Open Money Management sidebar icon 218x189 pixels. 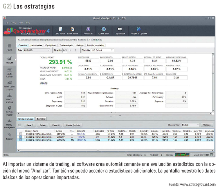pyautogui.click(x=9, y=124)
